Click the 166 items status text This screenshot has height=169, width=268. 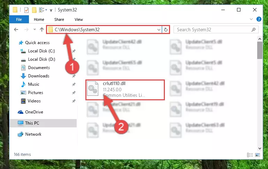tap(22, 154)
